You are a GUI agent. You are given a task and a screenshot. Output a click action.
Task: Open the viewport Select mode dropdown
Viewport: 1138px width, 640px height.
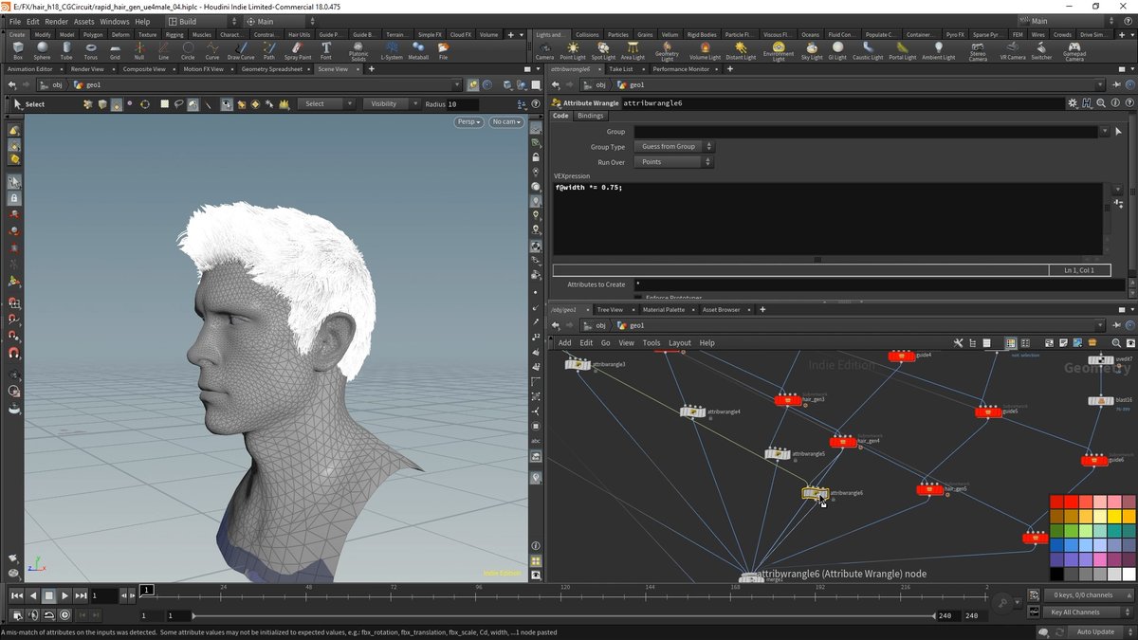click(327, 104)
